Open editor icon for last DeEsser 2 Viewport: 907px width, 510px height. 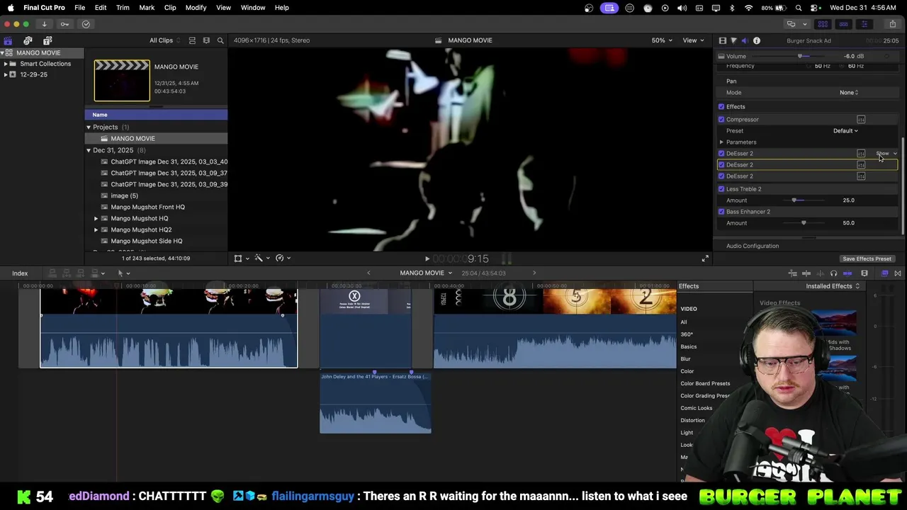click(x=861, y=176)
